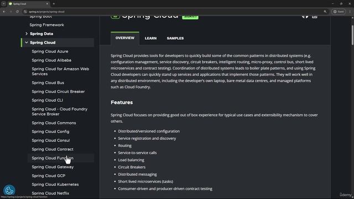Open Spring Cloud Consul
This screenshot has width=354, height=199.
tap(51, 140)
